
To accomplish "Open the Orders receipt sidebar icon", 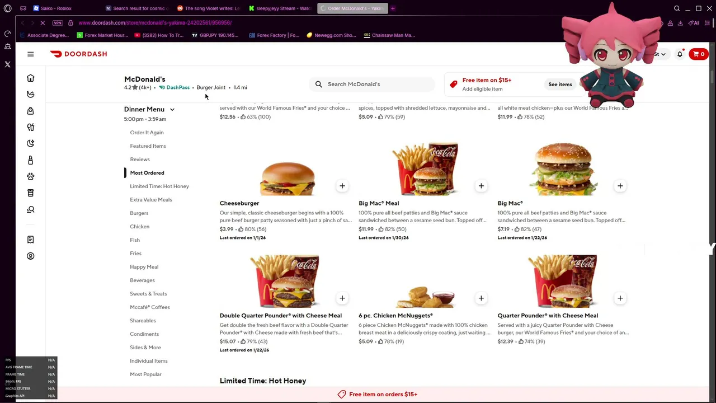I will (x=31, y=240).
